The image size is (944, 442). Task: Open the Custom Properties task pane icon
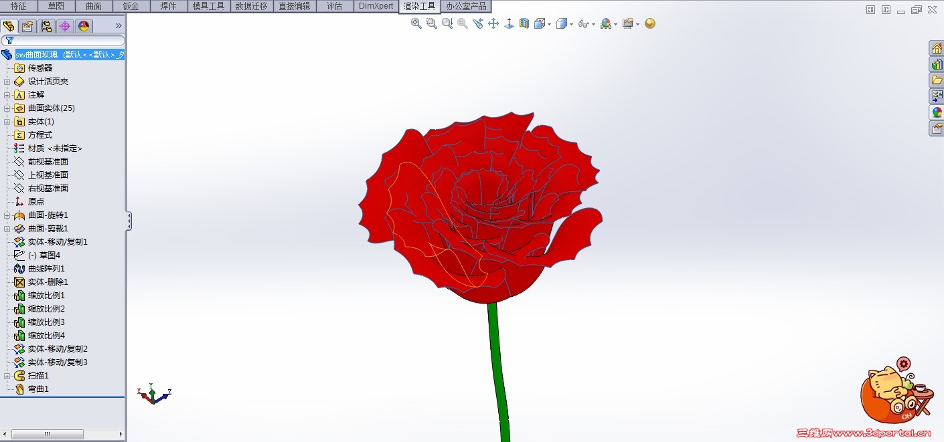[937, 128]
